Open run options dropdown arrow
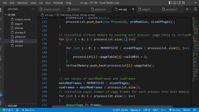The image size is (199, 112). 191,9
